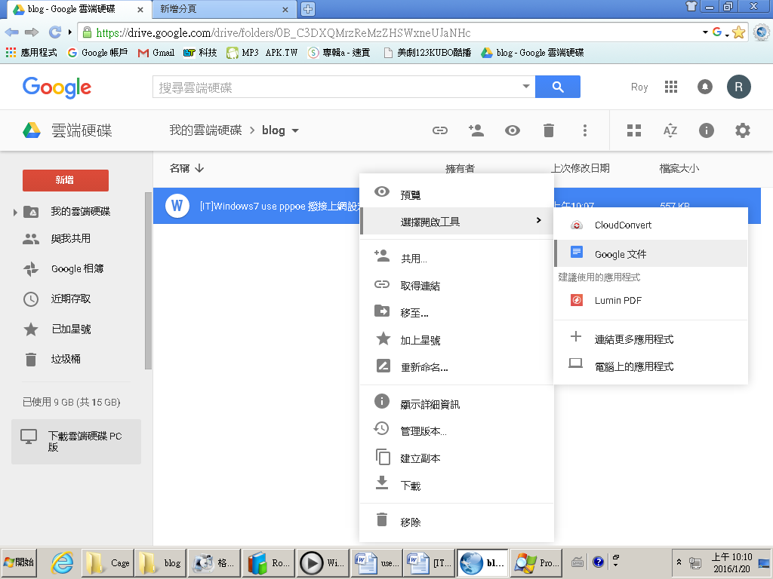Switch to grid view layout

coord(634,130)
